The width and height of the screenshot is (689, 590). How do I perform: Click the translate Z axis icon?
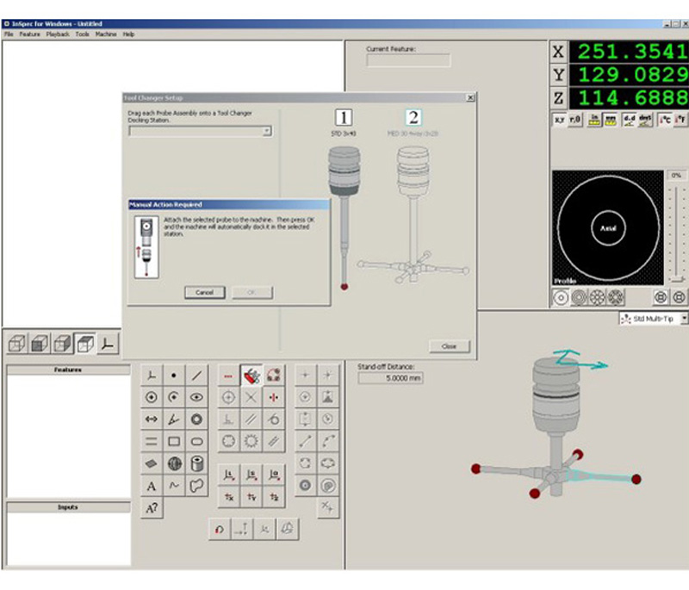coord(274,497)
